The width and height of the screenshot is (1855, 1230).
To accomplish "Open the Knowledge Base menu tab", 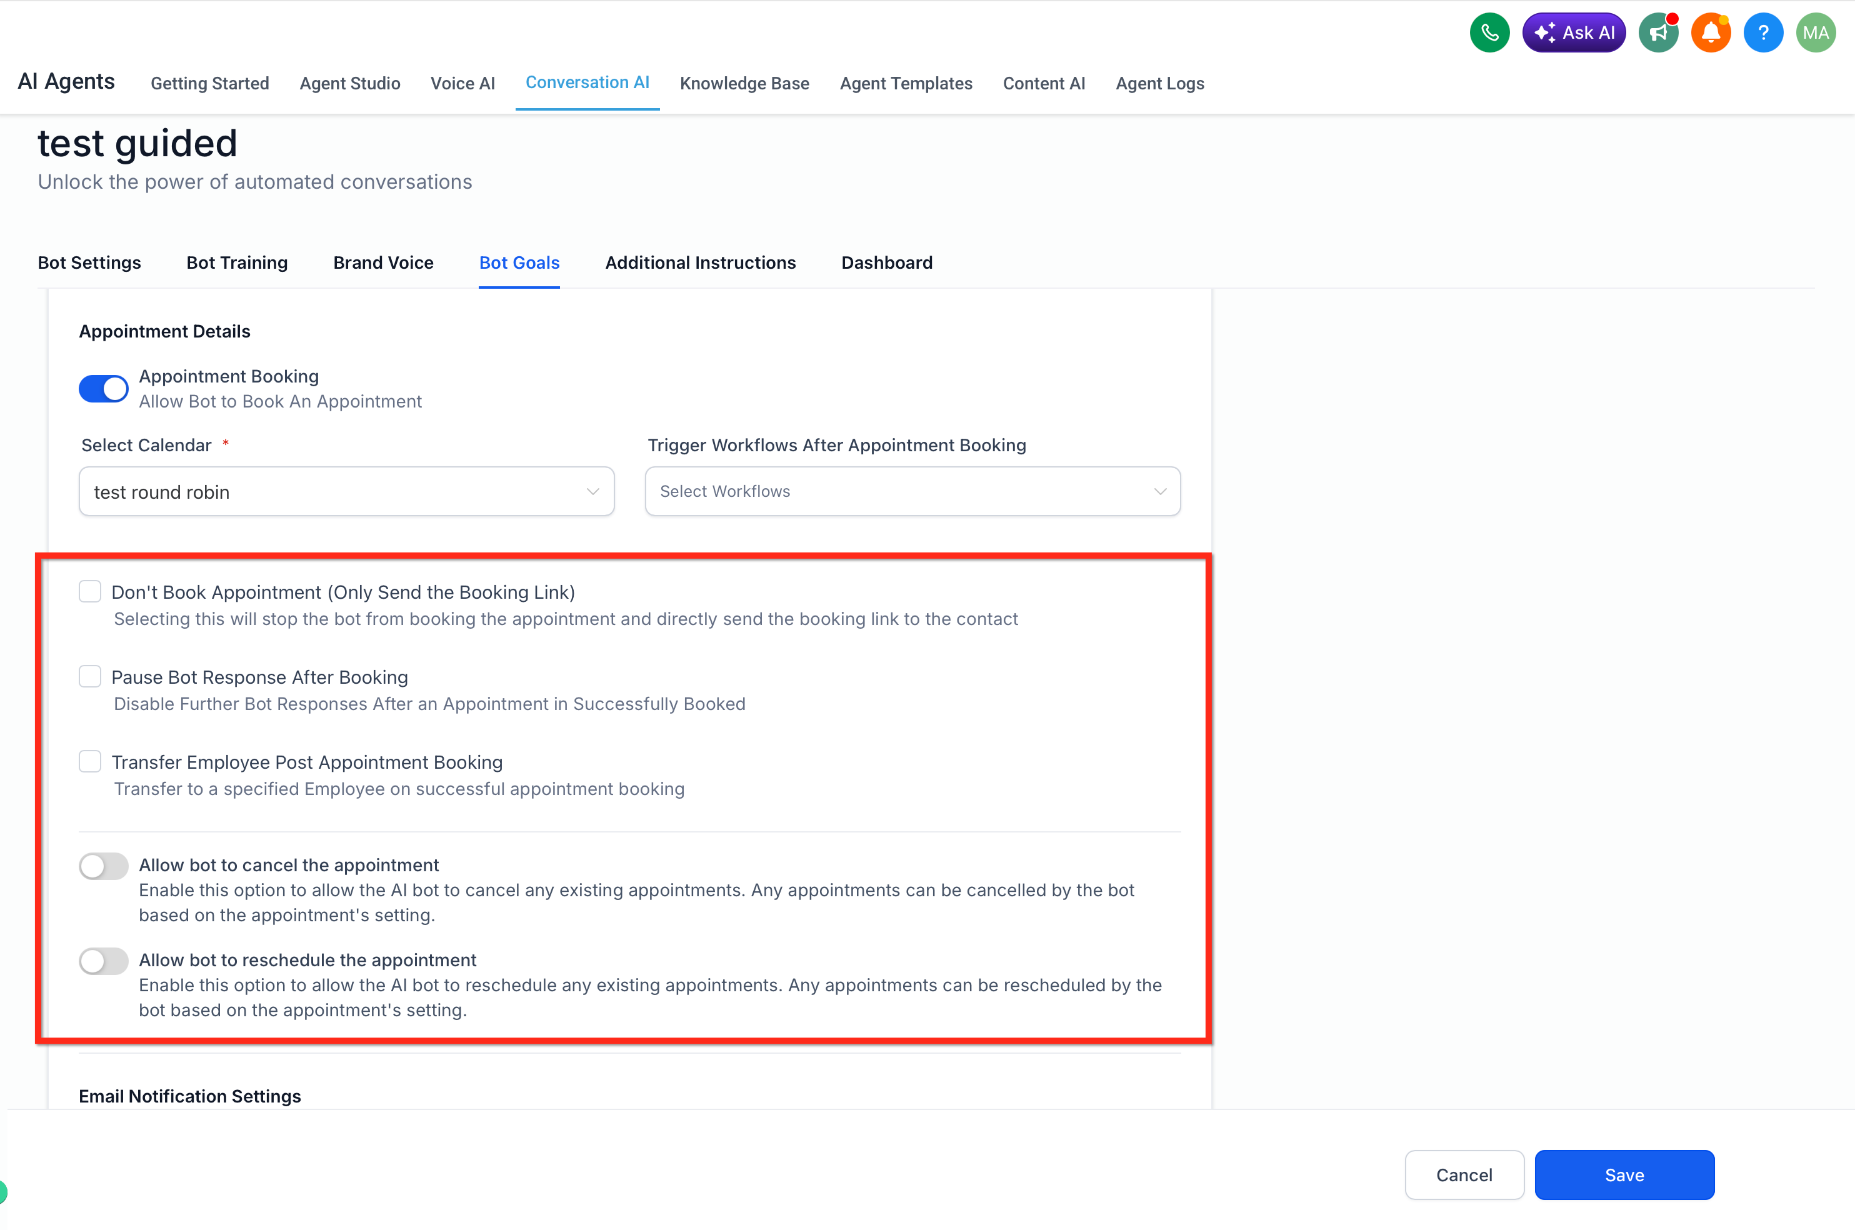I will tap(744, 83).
